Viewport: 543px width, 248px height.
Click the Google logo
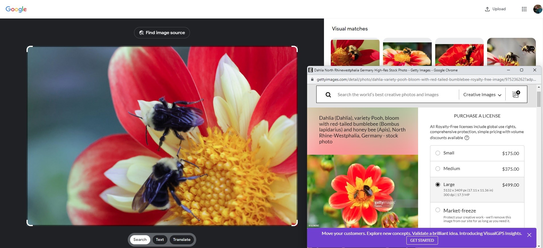[16, 9]
